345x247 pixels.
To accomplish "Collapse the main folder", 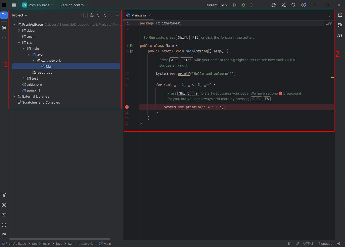I will [x=24, y=48].
